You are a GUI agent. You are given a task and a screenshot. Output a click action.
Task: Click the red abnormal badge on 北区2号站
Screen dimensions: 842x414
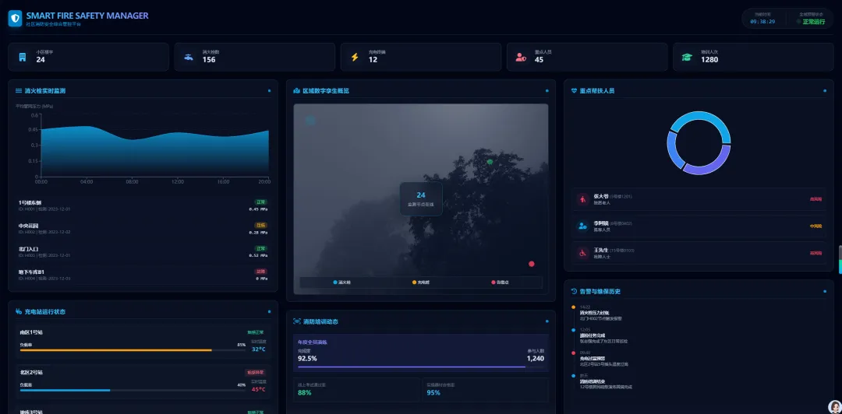256,372
